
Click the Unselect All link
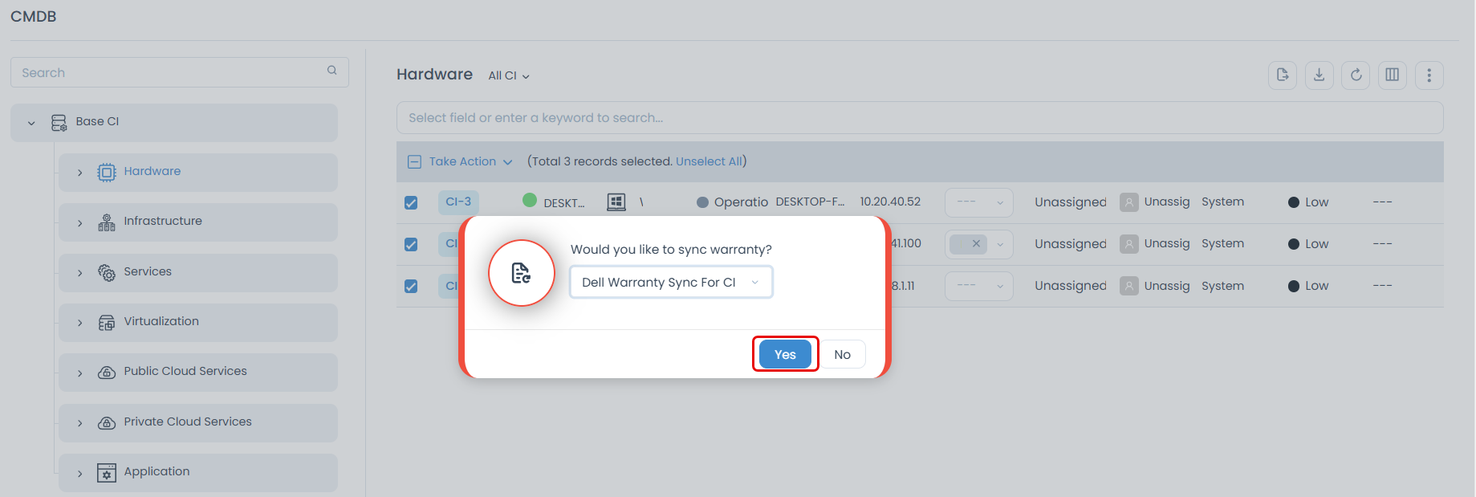tap(709, 162)
